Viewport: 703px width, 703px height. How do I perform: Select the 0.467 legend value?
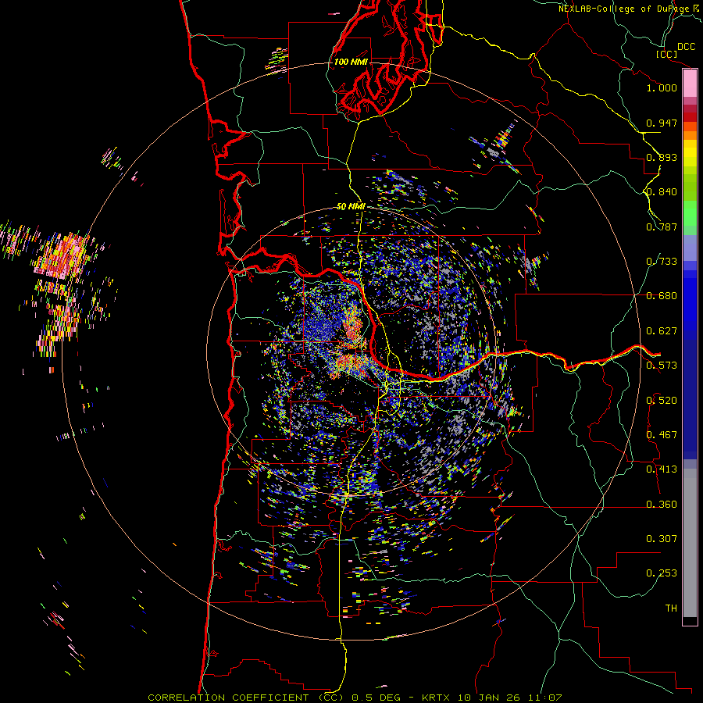pos(662,434)
